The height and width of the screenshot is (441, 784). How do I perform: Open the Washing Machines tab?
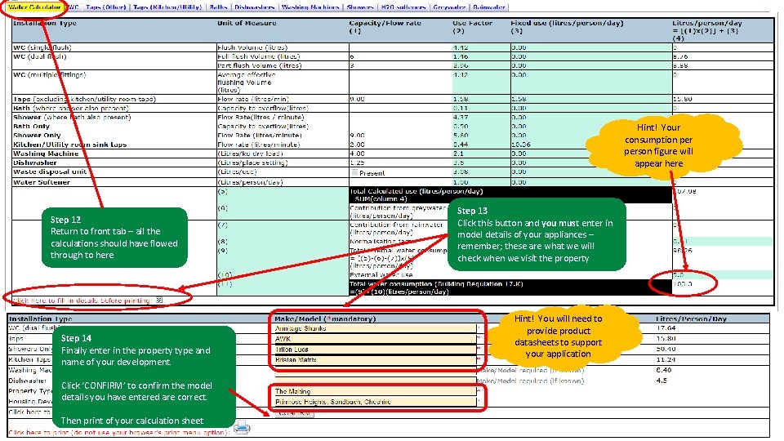pos(310,7)
